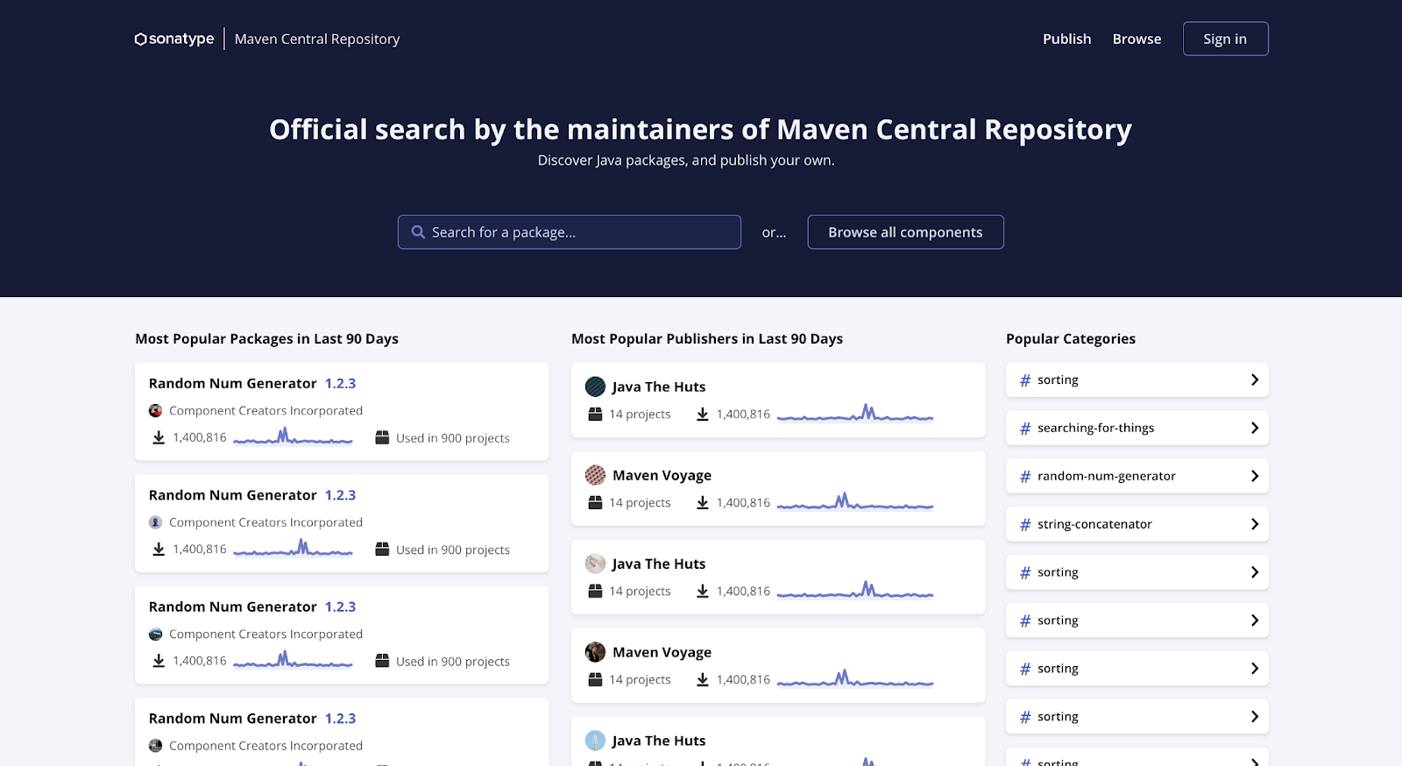The image size is (1402, 766).
Task: Click hash icon beside searching-for-things
Action: tap(1025, 428)
